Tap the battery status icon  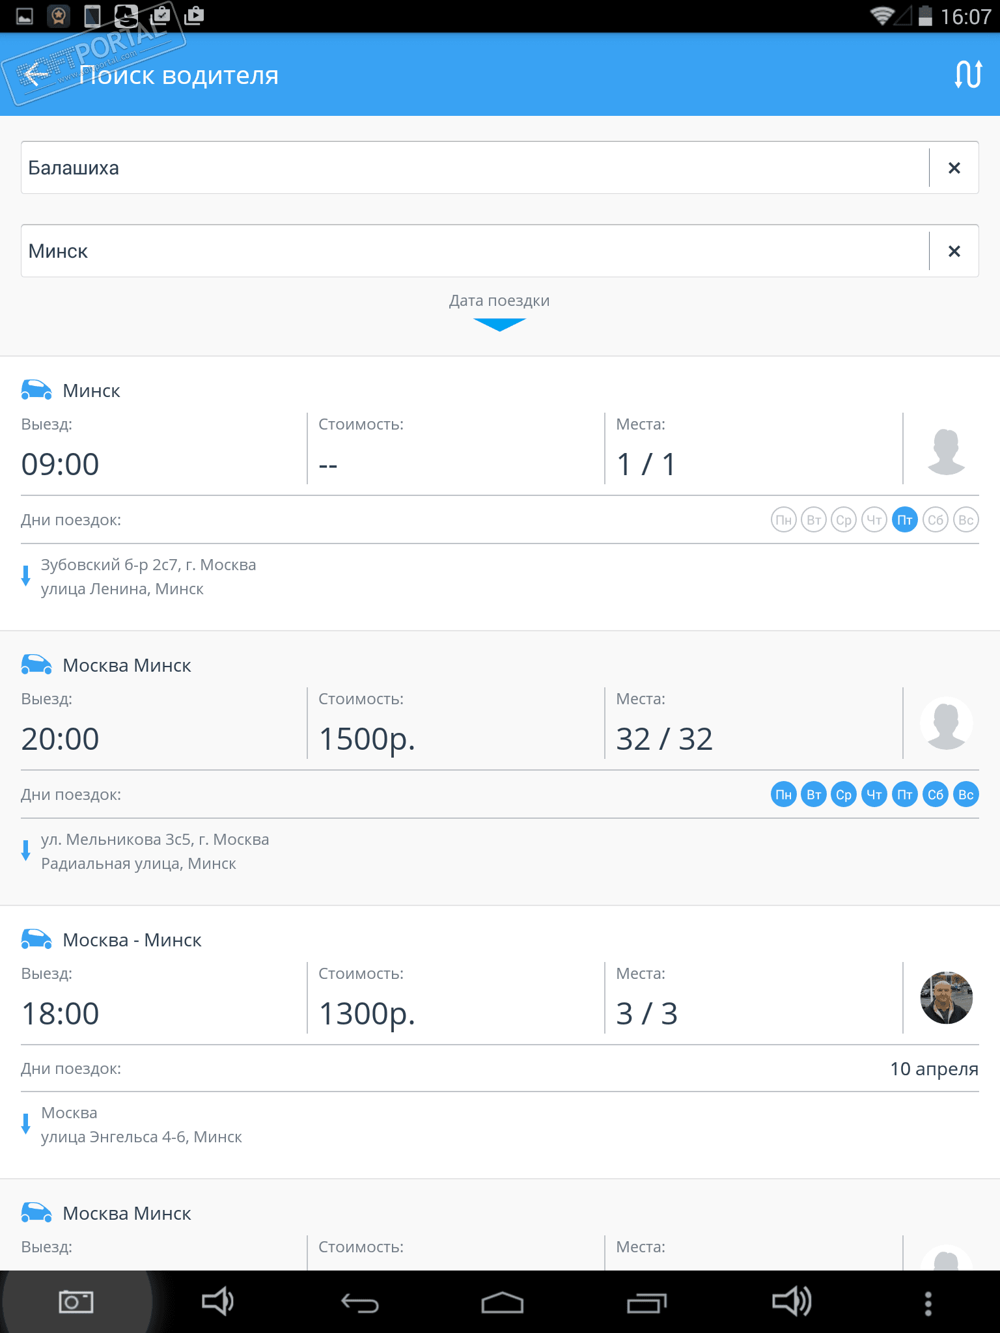[925, 16]
